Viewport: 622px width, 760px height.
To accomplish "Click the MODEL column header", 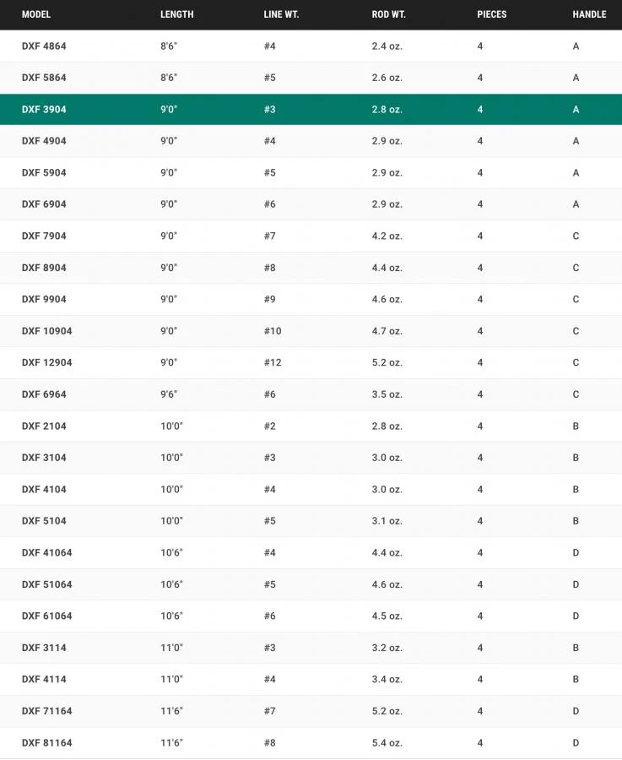I will (36, 14).
